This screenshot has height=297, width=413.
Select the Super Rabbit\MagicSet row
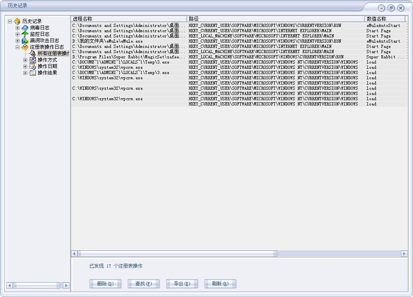tap(239, 57)
